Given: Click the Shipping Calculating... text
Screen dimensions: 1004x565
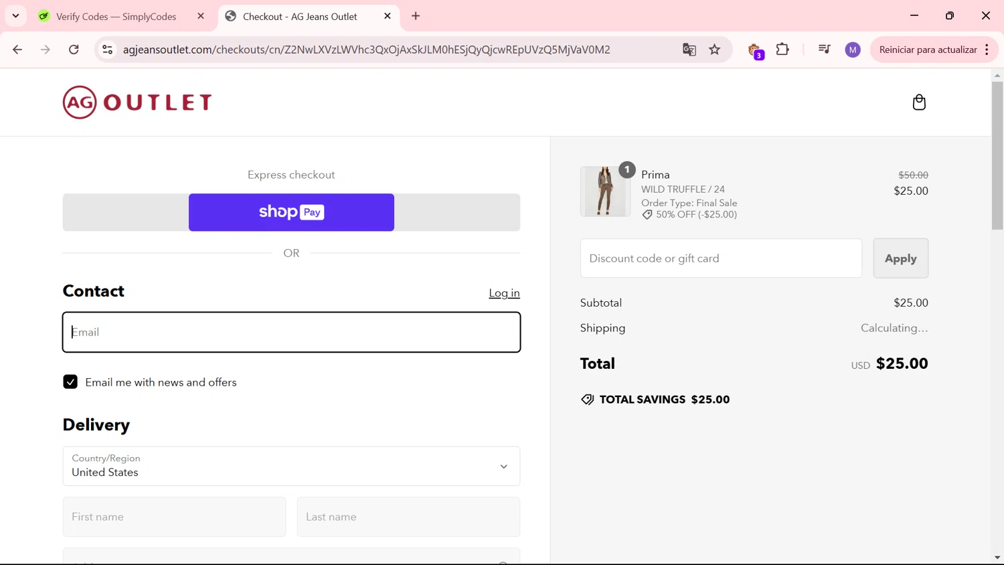Looking at the screenshot, I should pos(894,328).
